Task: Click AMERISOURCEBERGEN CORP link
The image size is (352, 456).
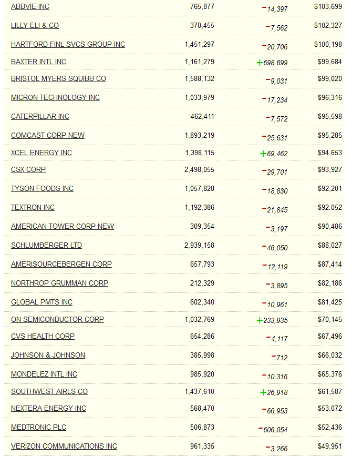Action: click(61, 264)
